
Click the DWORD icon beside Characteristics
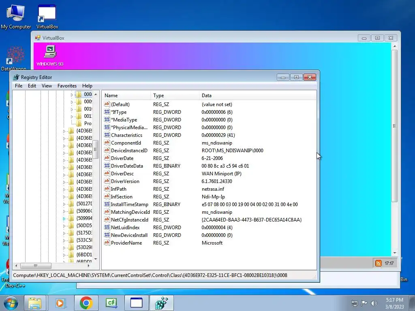[107, 135]
